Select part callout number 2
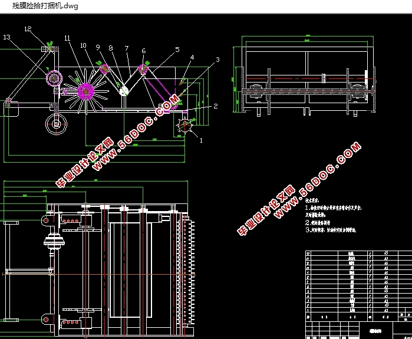The image size is (412, 339). click(216, 106)
